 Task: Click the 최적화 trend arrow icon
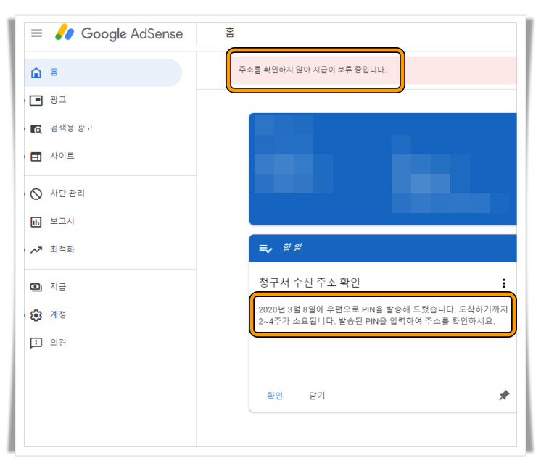(36, 250)
